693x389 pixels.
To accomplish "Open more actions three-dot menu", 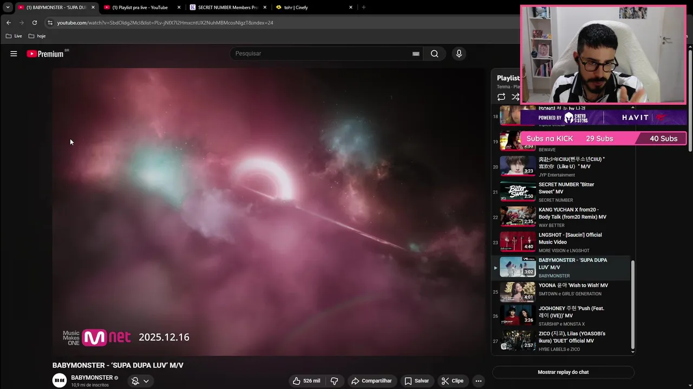I will pyautogui.click(x=478, y=381).
